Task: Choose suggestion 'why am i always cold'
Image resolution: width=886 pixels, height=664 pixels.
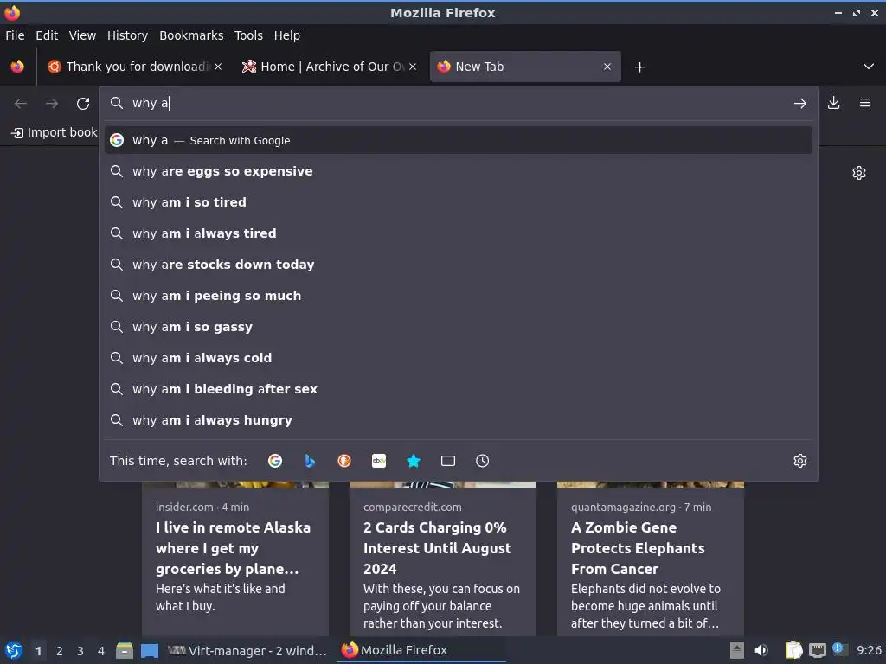Action: coord(459,358)
